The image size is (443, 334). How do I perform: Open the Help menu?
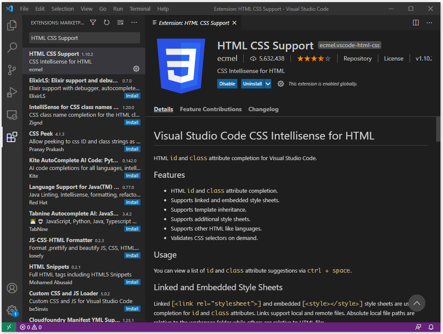(x=163, y=9)
